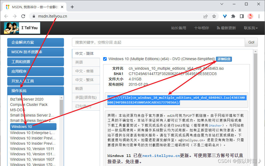Click the up arrow of the OS list scrollbar
This screenshot has height=166, width=265.
point(61,98)
